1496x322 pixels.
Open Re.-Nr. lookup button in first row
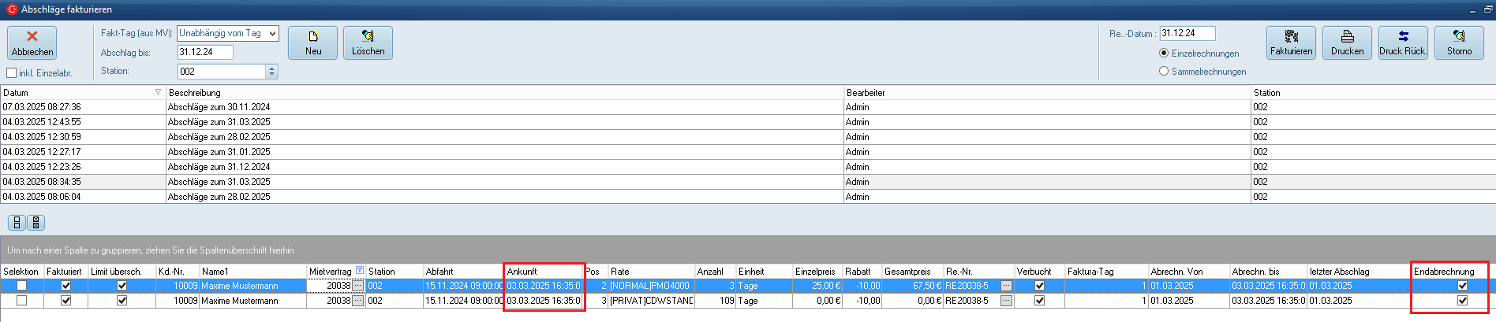click(1006, 286)
